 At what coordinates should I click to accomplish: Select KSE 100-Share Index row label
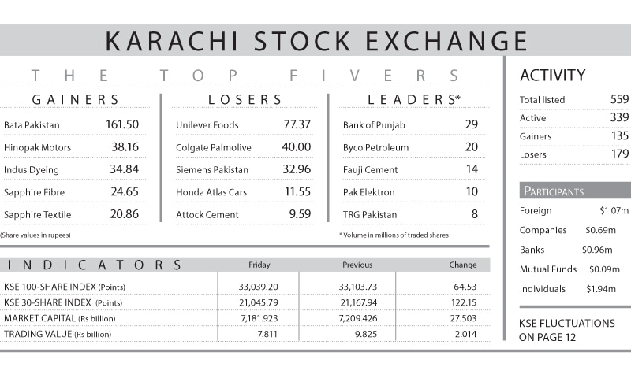click(65, 286)
